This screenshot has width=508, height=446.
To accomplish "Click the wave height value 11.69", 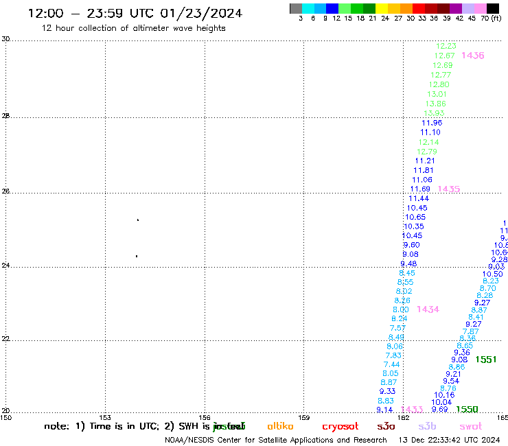I will [420, 189].
